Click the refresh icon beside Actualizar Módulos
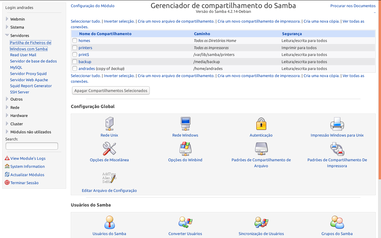 click(x=7, y=175)
